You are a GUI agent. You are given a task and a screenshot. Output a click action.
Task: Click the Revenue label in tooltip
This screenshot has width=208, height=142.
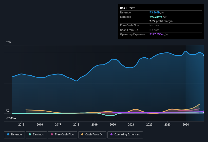[x=125, y=12]
